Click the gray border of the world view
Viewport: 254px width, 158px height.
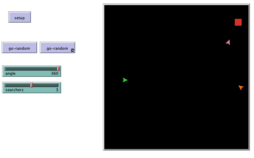tap(104, 77)
